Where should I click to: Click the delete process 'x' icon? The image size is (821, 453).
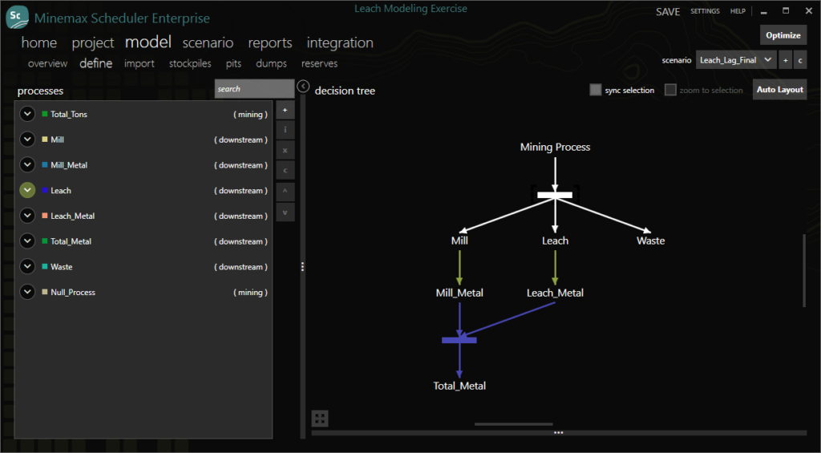coord(285,150)
